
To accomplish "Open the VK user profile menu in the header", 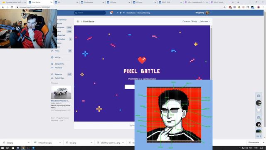I will pyautogui.click(x=203, y=13).
